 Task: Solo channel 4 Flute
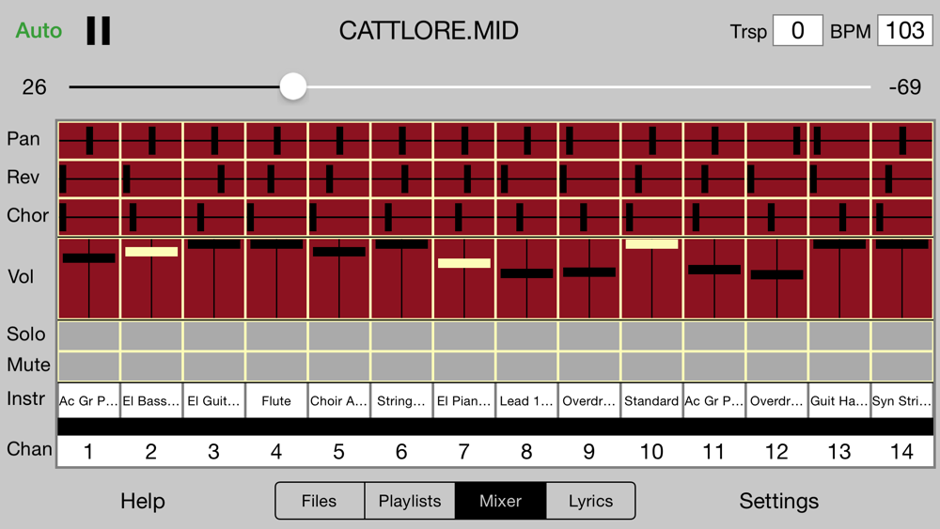276,336
